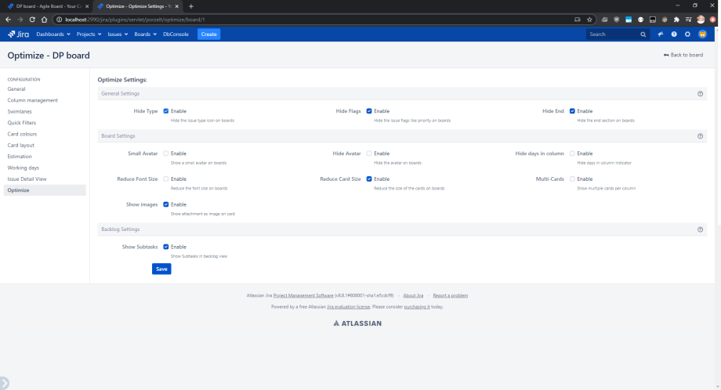Open the feedback megaphone icon in Jira header
Image resolution: width=721 pixels, height=390 pixels.
tap(661, 34)
